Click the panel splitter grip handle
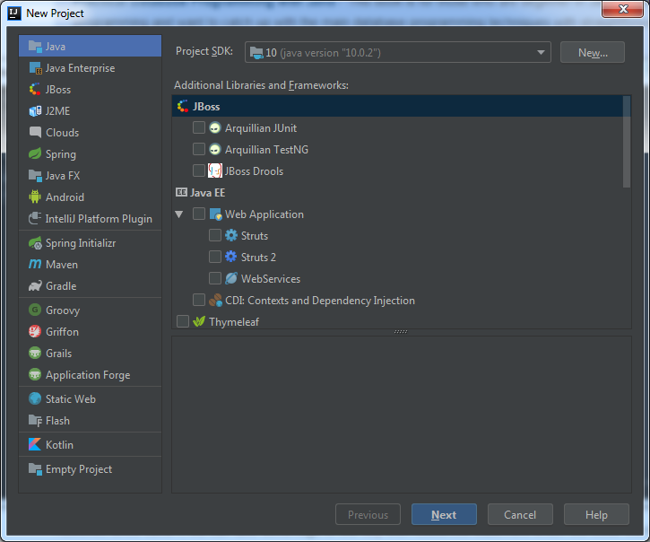Image resolution: width=650 pixels, height=542 pixels. [x=401, y=332]
